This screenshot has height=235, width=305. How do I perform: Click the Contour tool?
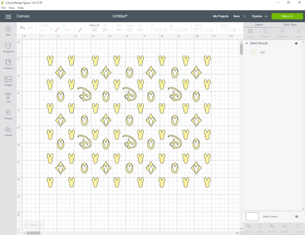pyautogui.click(x=298, y=226)
